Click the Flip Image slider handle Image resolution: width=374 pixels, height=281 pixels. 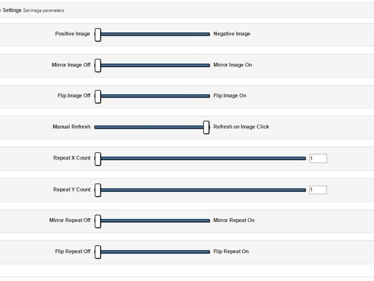click(x=98, y=96)
